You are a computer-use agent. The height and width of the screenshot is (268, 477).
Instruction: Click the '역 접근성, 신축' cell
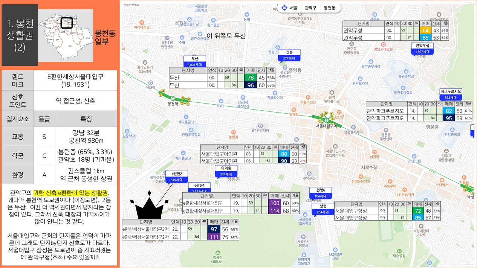coord(75,101)
